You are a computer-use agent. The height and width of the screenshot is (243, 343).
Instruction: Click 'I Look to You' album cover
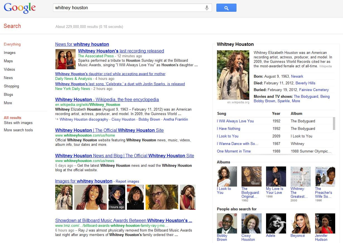pyautogui.click(x=227, y=177)
